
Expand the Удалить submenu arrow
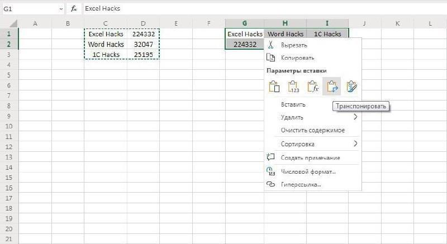(x=355, y=117)
